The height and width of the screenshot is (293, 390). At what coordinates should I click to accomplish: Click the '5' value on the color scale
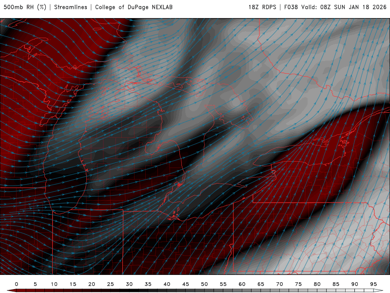[x=35, y=284]
